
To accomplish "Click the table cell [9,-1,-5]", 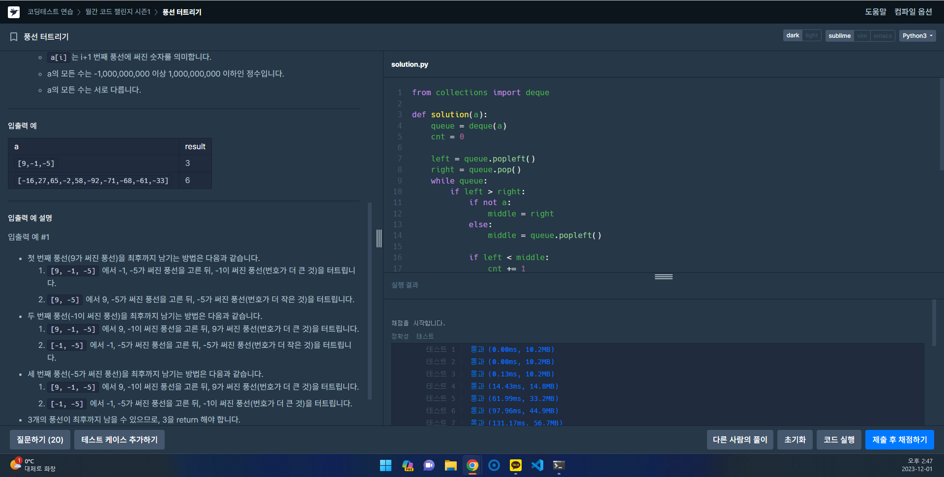I will tap(93, 163).
